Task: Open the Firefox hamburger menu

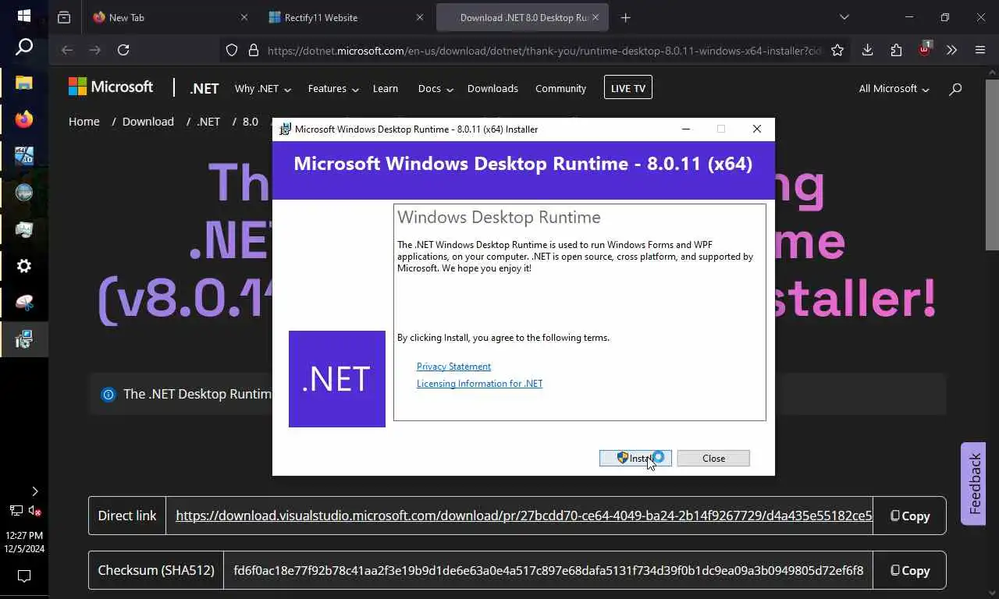Action: (980, 50)
